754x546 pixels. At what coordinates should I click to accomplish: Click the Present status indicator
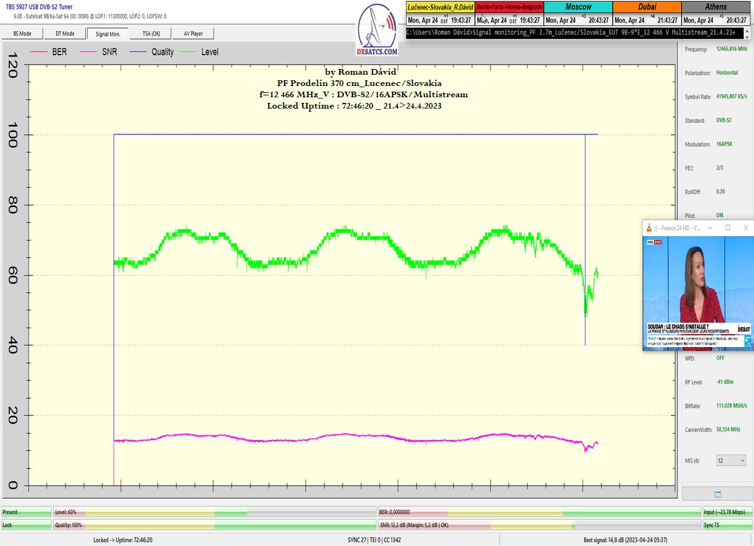[x=26, y=512]
